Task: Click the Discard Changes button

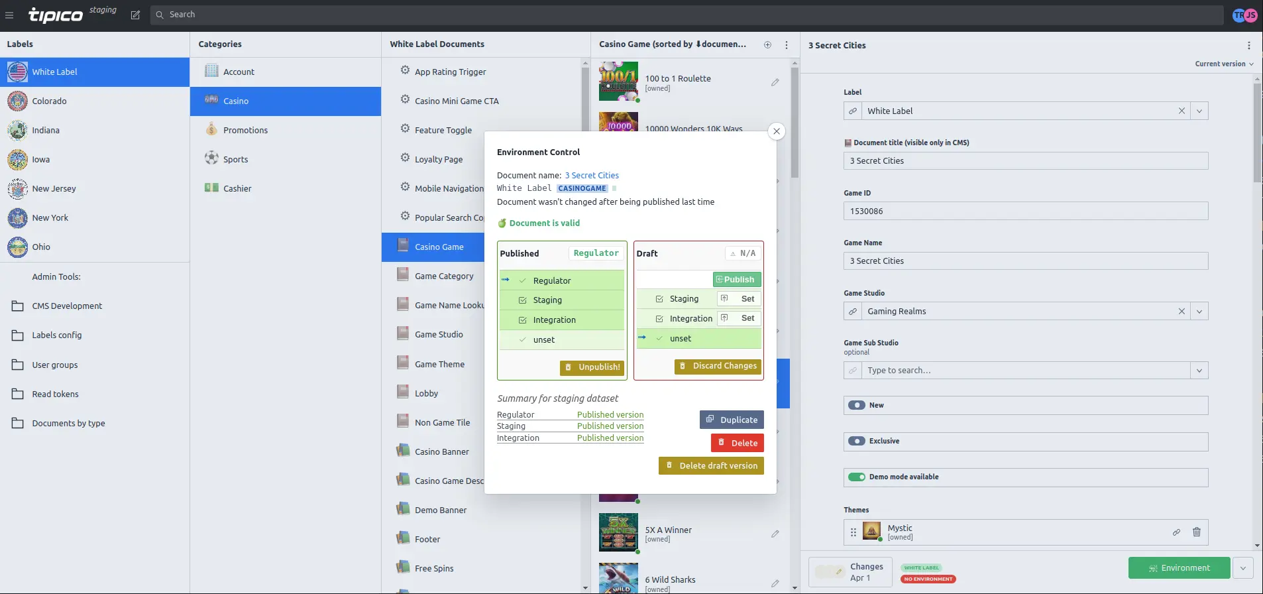Action: coord(718,366)
